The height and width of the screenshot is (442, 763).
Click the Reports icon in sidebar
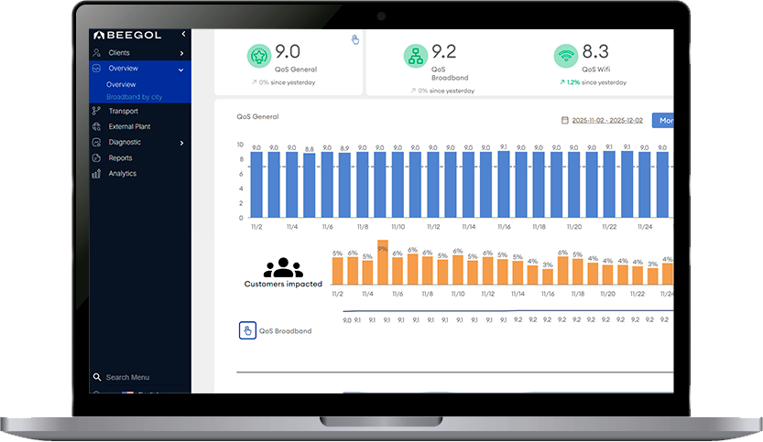pos(96,158)
